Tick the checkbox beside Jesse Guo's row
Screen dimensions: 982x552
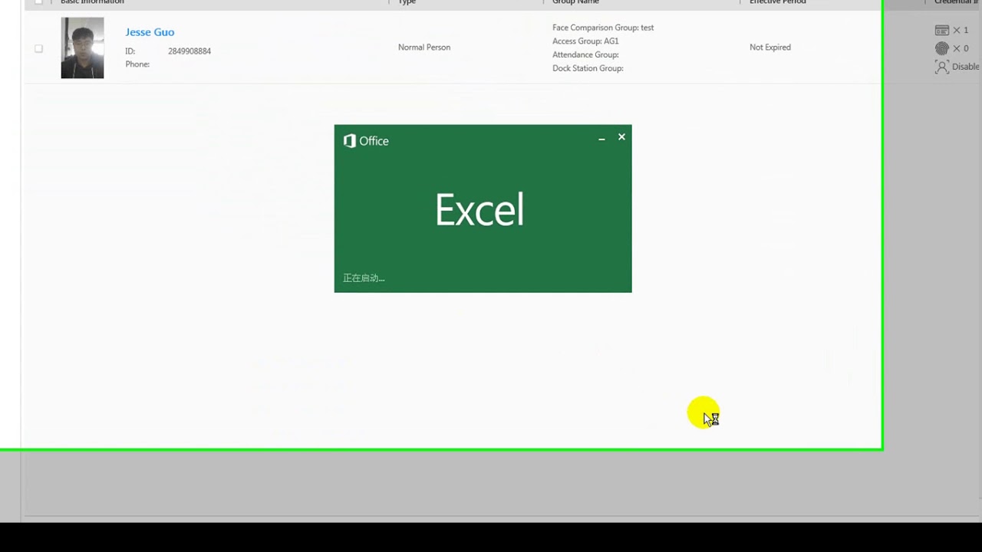(x=38, y=48)
